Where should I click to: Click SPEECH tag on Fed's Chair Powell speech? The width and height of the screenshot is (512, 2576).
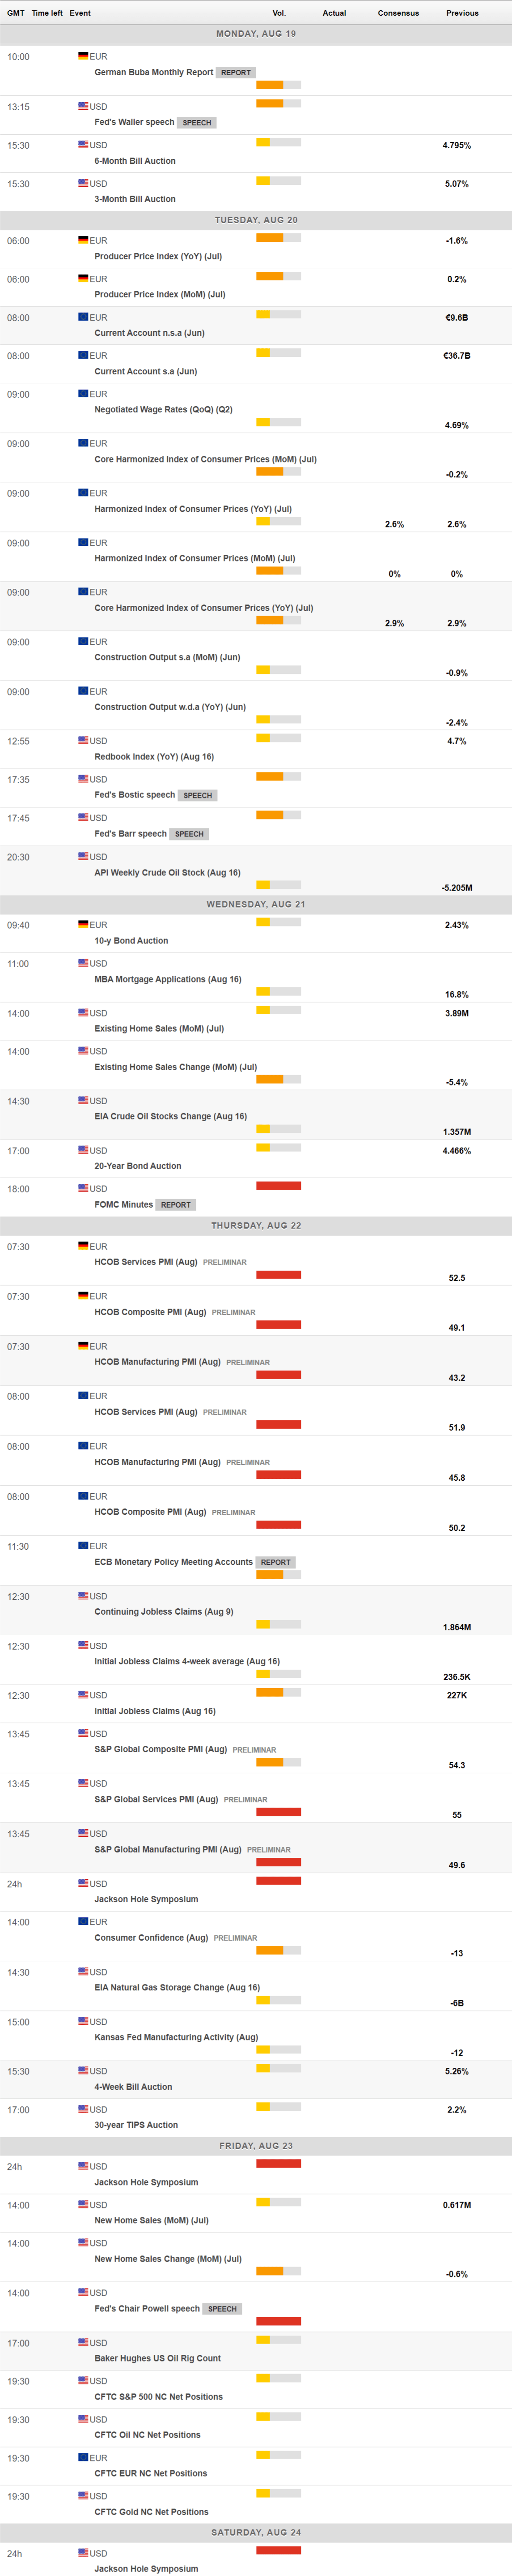pos(223,2309)
